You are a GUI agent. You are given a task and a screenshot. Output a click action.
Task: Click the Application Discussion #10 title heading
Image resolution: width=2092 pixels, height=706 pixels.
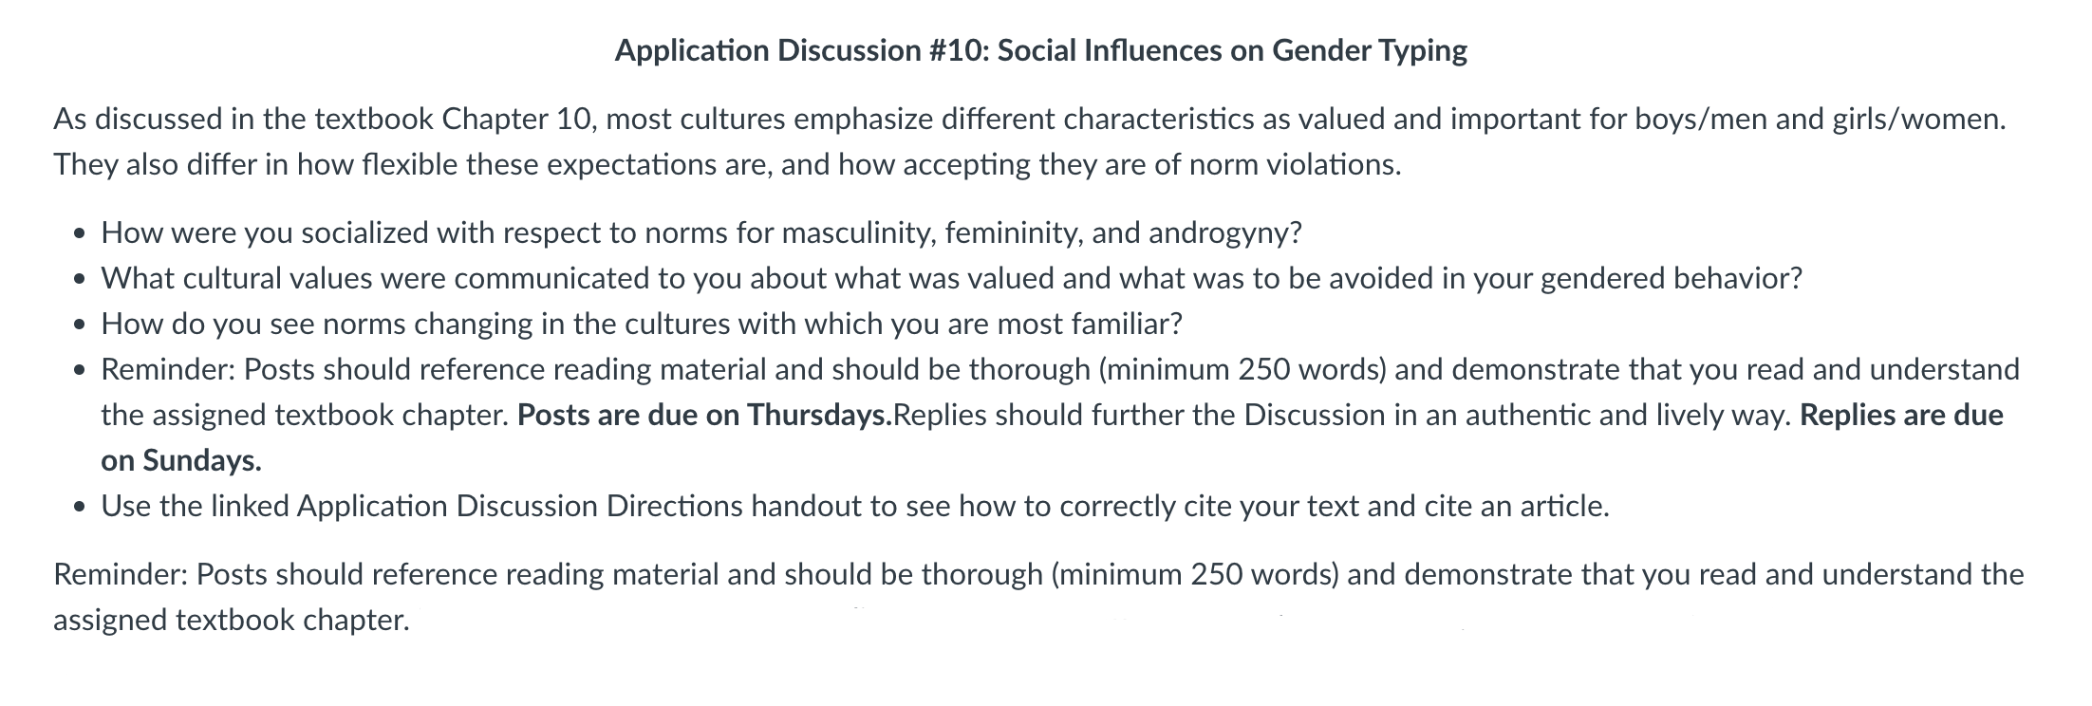1040,50
